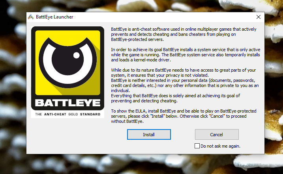Click the ARK icon in the title bar
The width and height of the screenshot is (283, 174).
coord(31,17)
